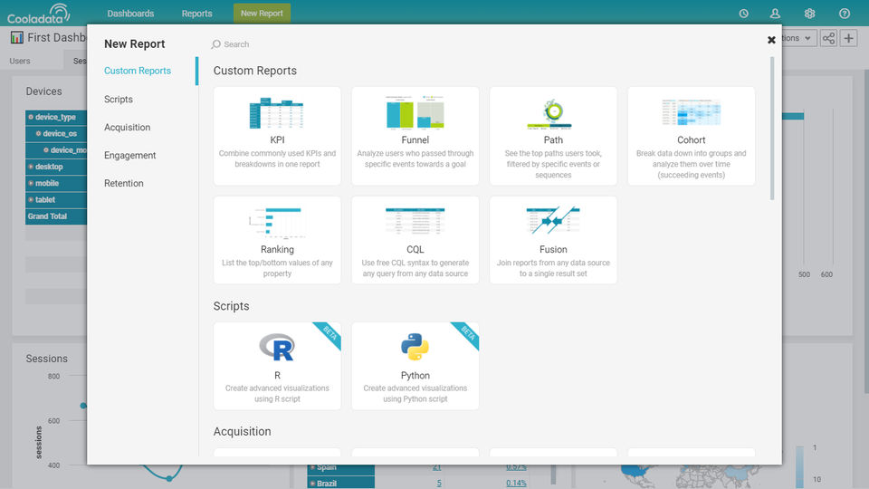Click the Cohort card title

[x=691, y=140]
